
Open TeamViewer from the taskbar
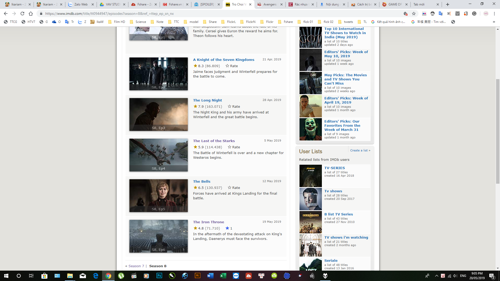236,276
